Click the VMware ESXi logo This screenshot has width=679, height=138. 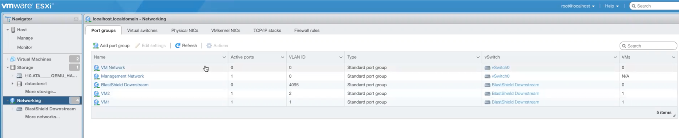point(28,6)
